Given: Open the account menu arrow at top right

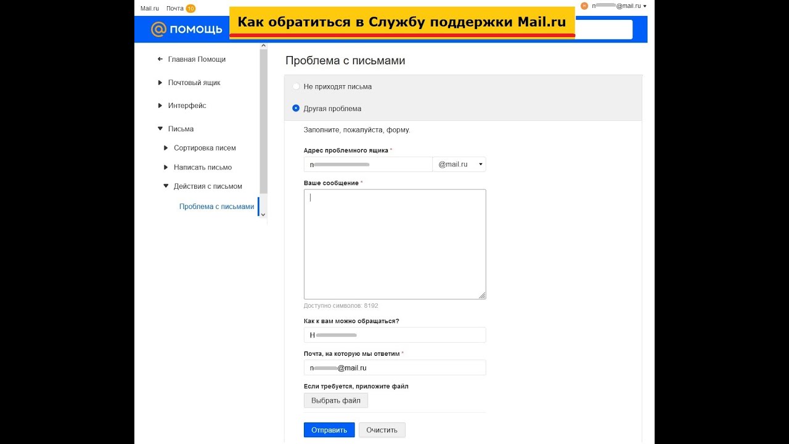Looking at the screenshot, I should [x=645, y=6].
